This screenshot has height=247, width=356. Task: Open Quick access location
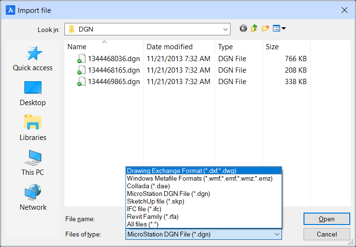pos(32,59)
